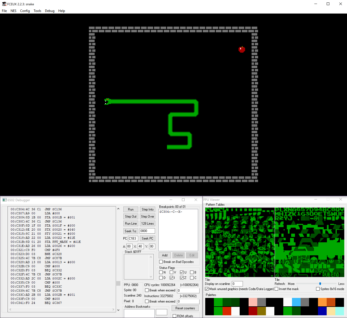
Task: Enable Sprites 8x16 mode
Action: pos(318,289)
